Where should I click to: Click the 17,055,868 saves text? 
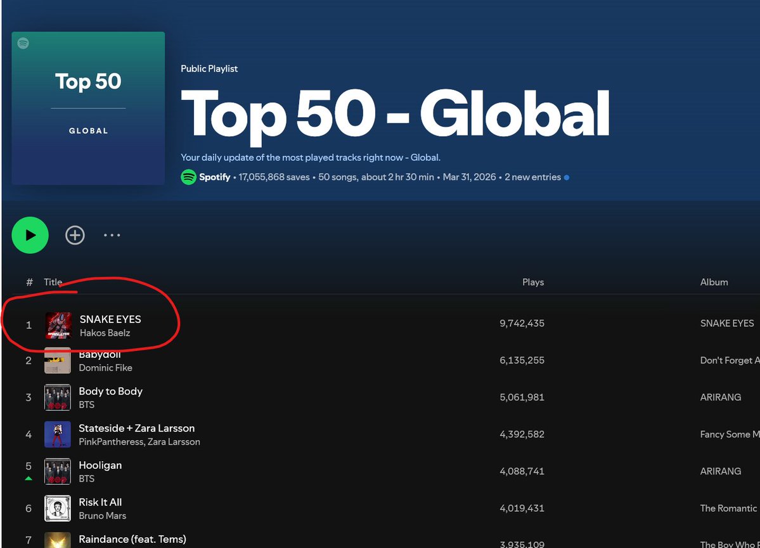coord(274,177)
